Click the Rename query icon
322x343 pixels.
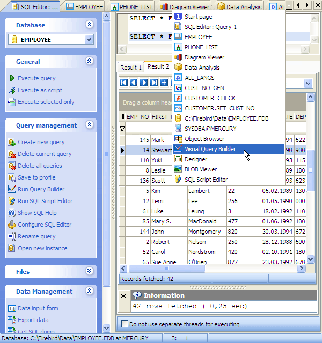point(12,236)
